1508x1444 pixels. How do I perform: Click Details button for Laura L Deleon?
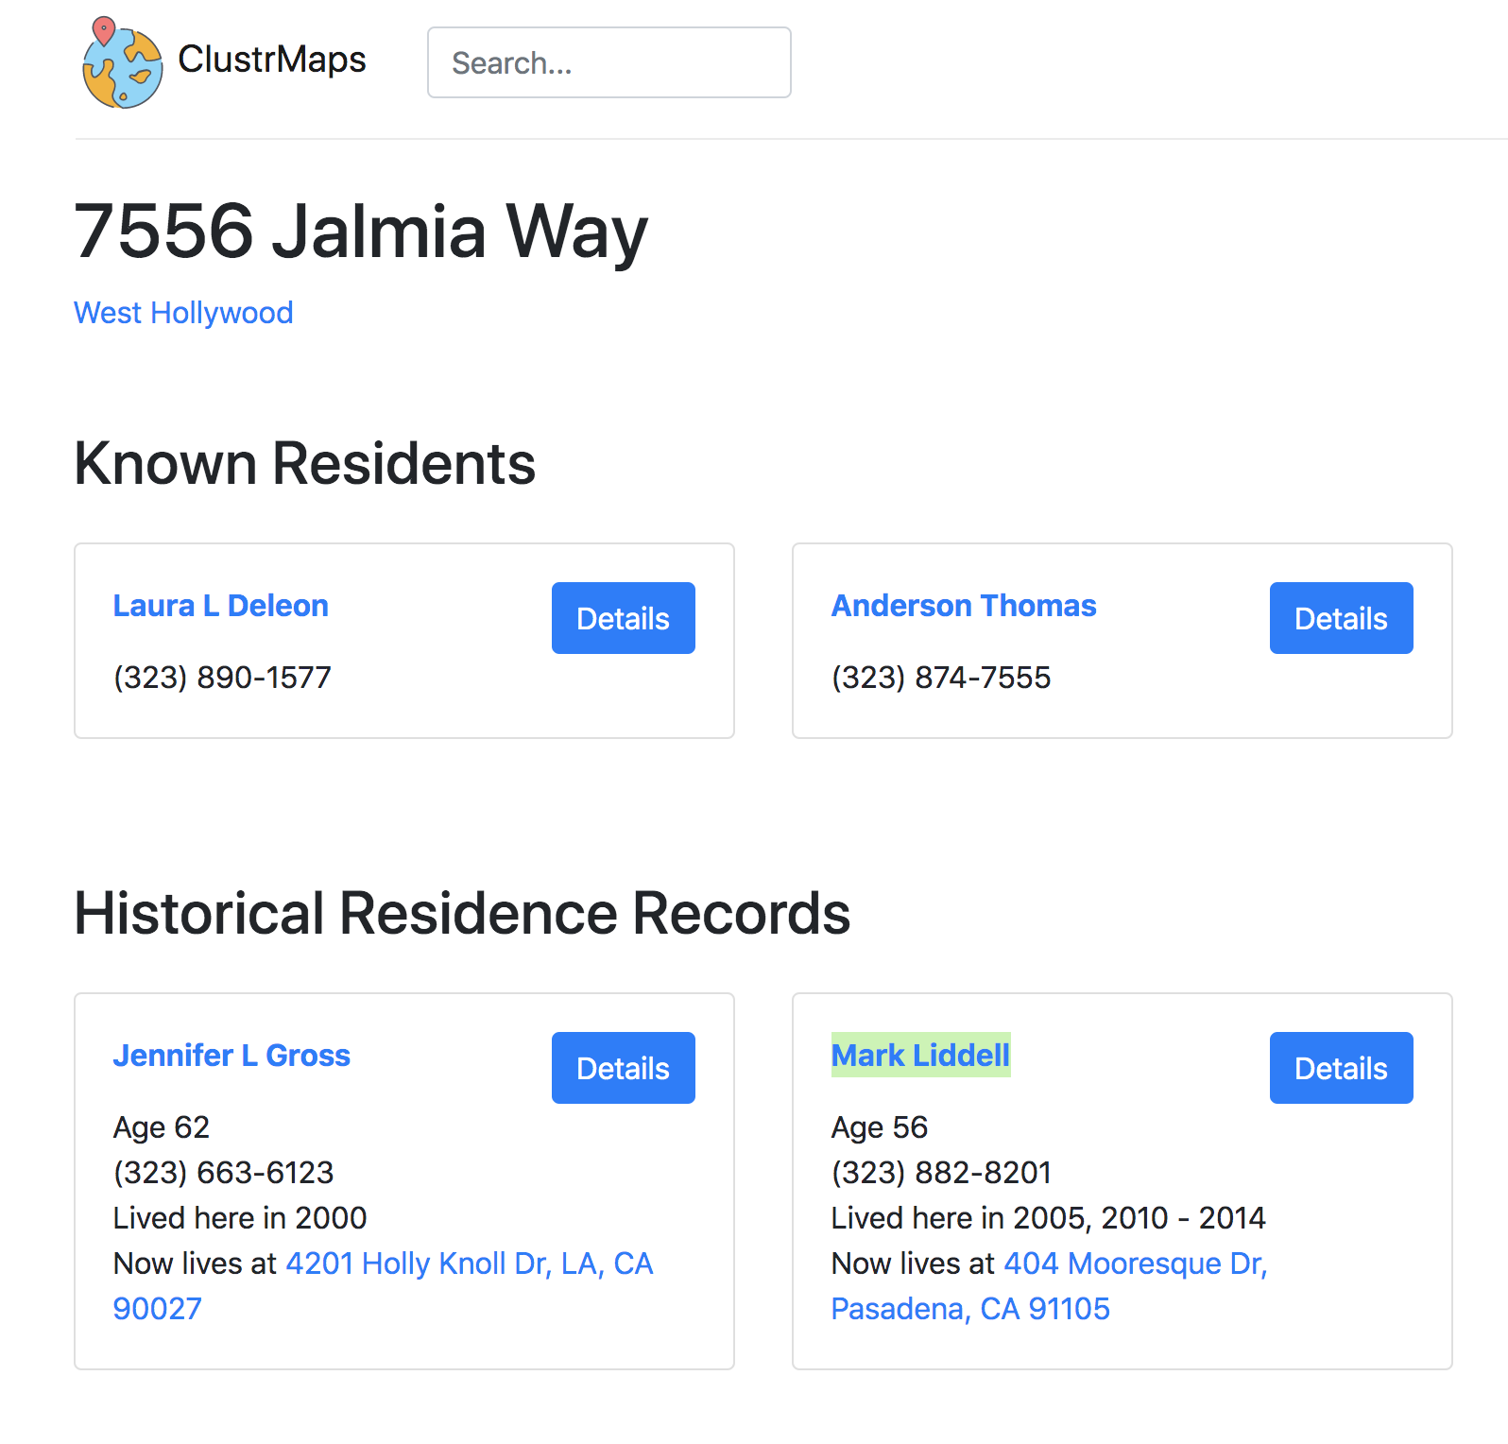pos(623,618)
